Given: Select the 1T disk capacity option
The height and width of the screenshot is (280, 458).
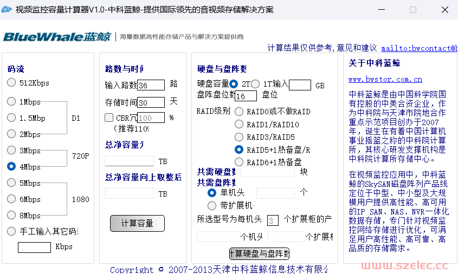Looking at the screenshot, I should click(x=255, y=84).
